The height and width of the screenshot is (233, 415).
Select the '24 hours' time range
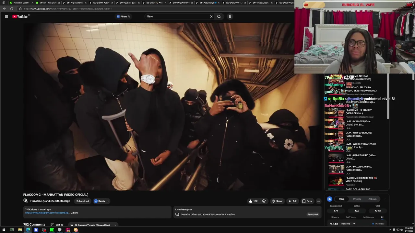pyautogui.click(x=335, y=217)
